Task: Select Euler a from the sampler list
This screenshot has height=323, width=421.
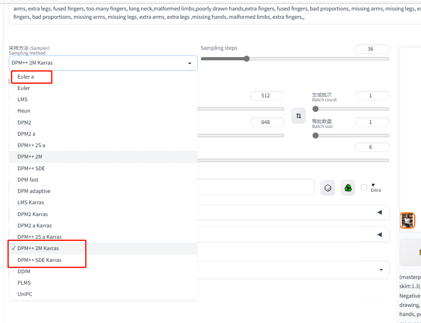Action: [x=26, y=77]
